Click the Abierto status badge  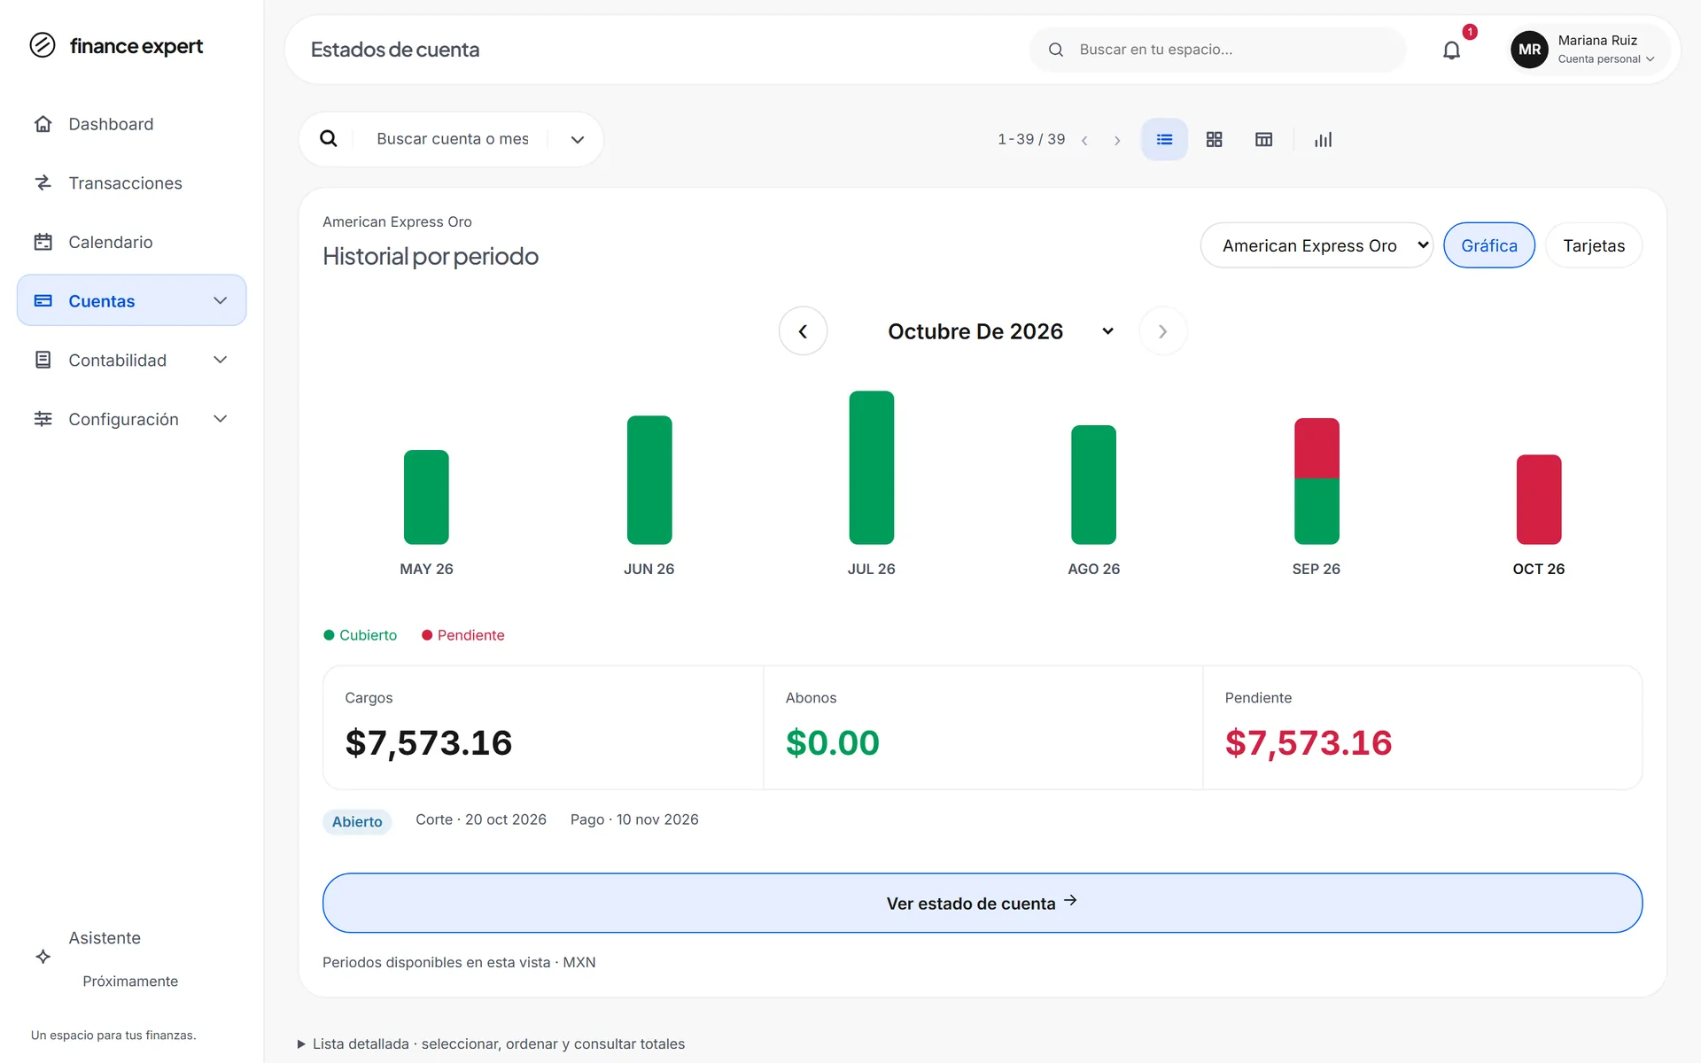point(357,821)
